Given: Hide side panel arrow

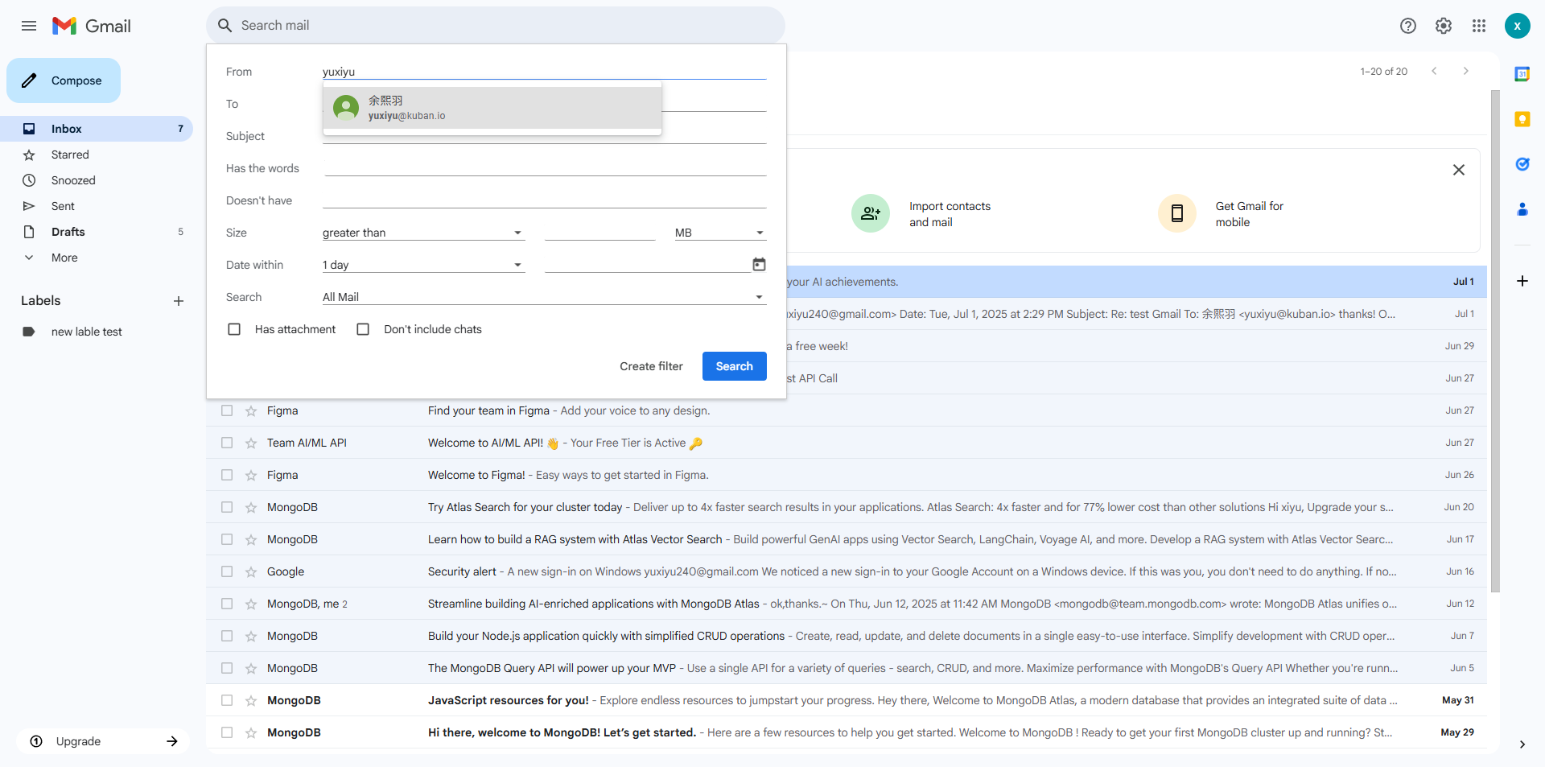Looking at the screenshot, I should click(x=1522, y=744).
